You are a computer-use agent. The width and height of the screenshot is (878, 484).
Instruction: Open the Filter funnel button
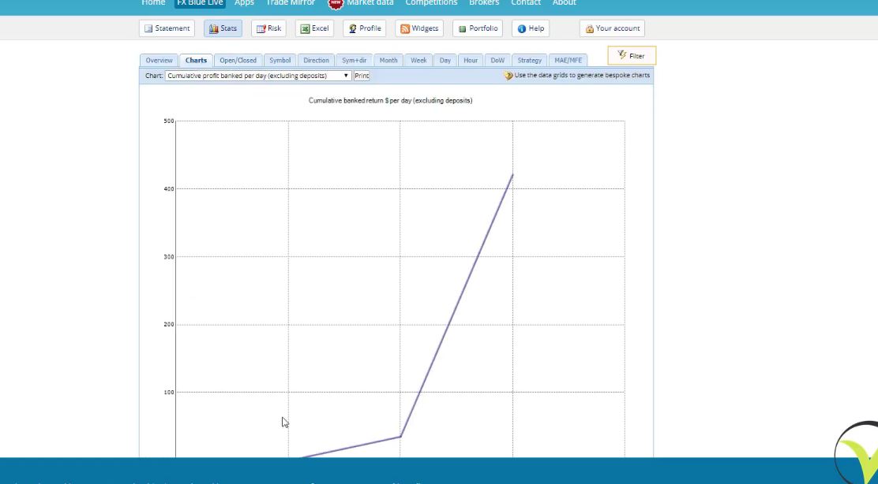[x=632, y=56]
